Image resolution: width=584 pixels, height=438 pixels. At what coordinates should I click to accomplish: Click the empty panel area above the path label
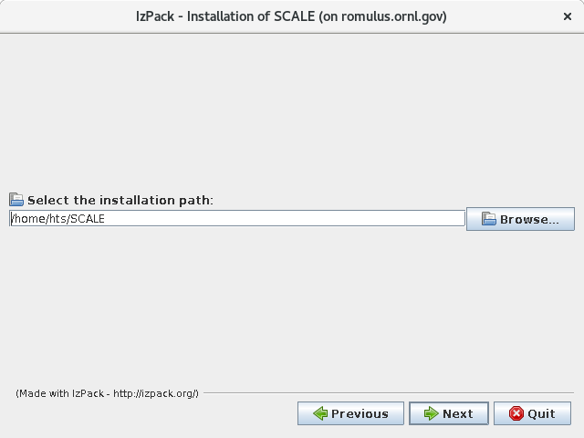[x=292, y=109]
